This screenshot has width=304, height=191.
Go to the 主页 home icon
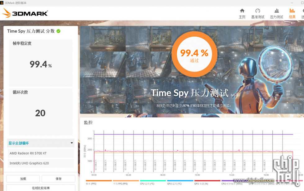click(242, 11)
